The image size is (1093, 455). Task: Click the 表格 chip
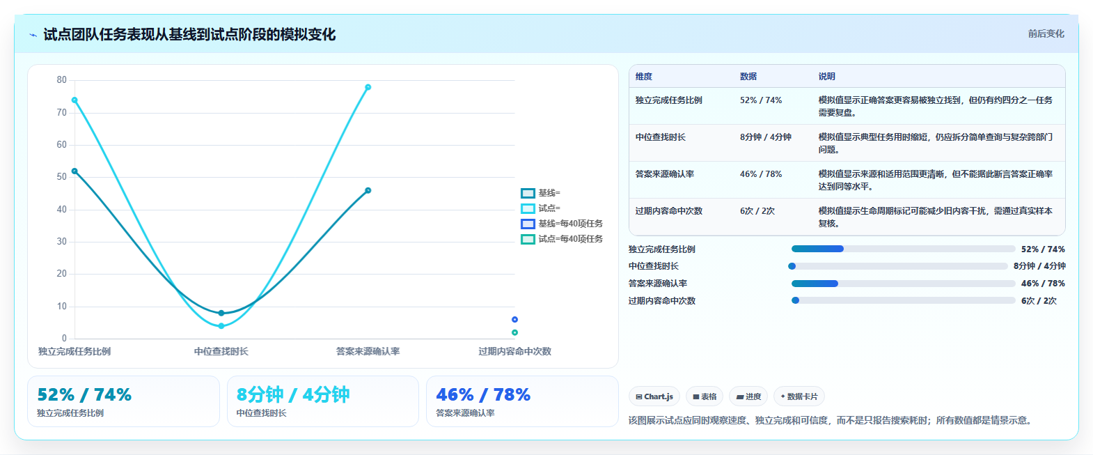(x=705, y=396)
